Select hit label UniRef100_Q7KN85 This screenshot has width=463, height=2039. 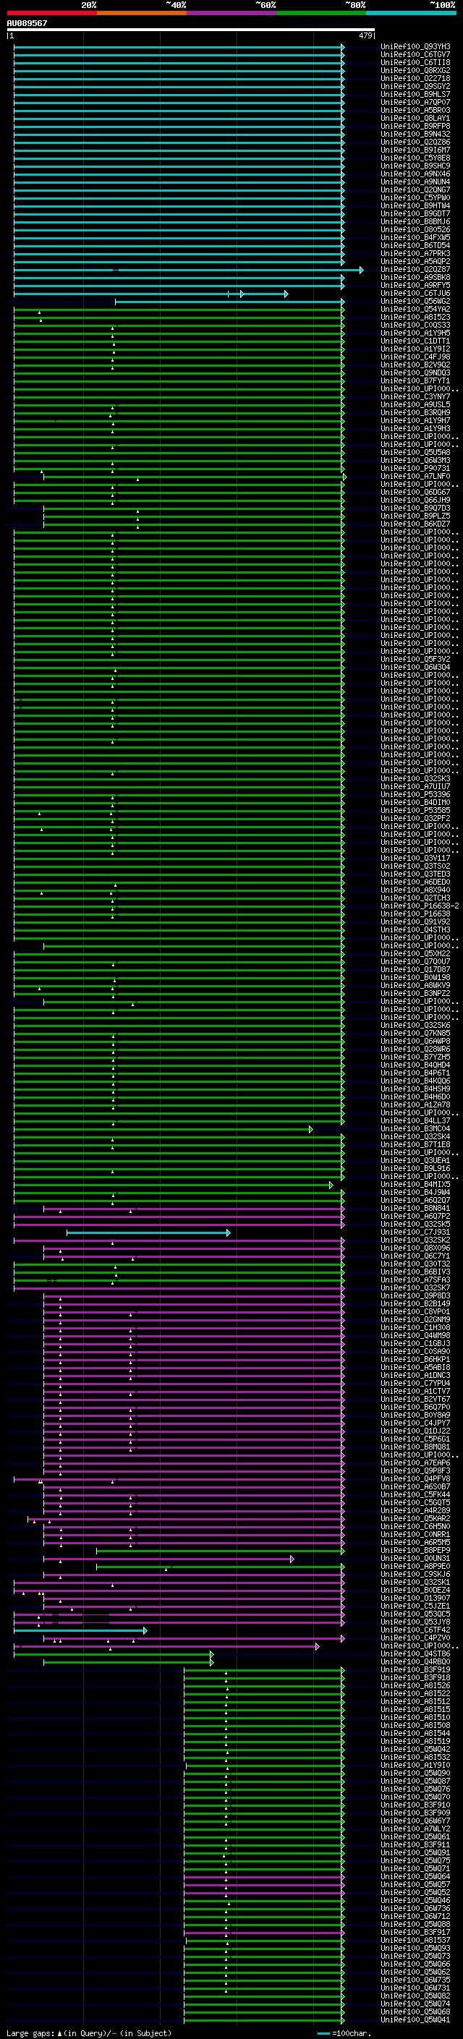pos(415,1033)
